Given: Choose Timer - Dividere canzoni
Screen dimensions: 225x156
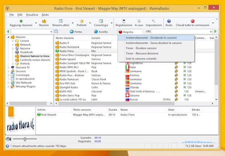Looking at the screenshot, I should tap(156, 48).
